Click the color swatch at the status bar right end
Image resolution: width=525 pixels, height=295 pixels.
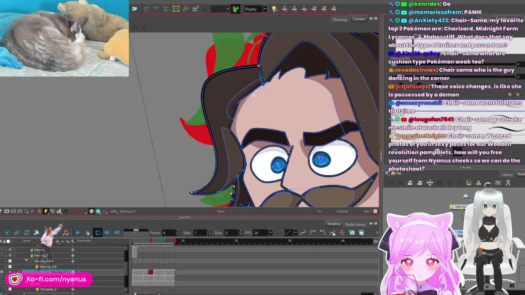(x=375, y=211)
